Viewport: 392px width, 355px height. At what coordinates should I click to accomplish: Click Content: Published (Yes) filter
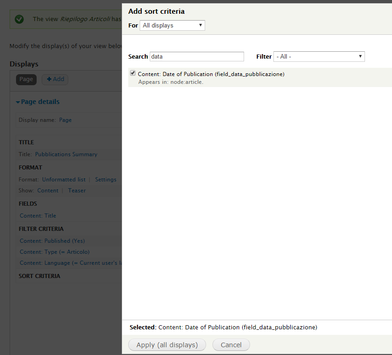click(52, 241)
